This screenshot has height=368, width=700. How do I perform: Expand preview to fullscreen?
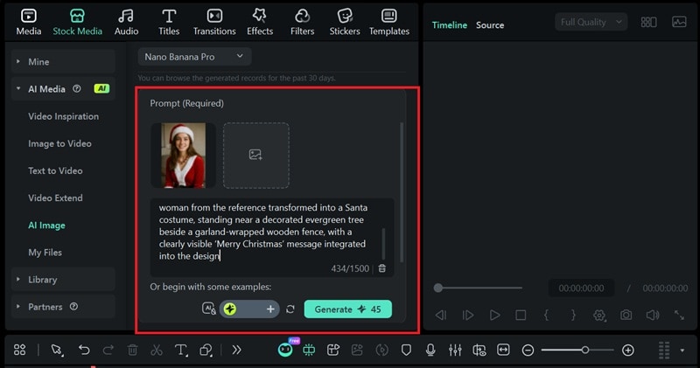(x=679, y=315)
